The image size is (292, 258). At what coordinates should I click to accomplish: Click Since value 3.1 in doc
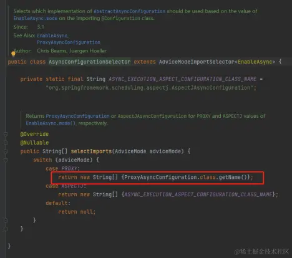tap(41, 27)
